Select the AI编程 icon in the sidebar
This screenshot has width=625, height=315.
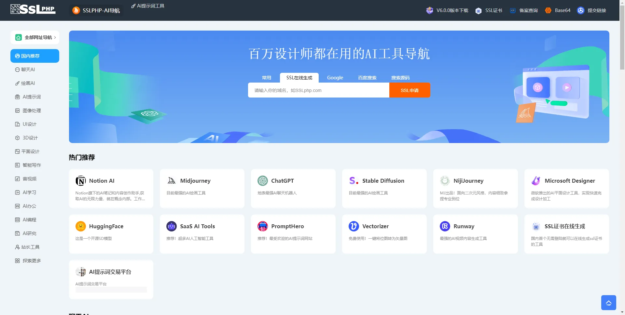pyautogui.click(x=17, y=220)
